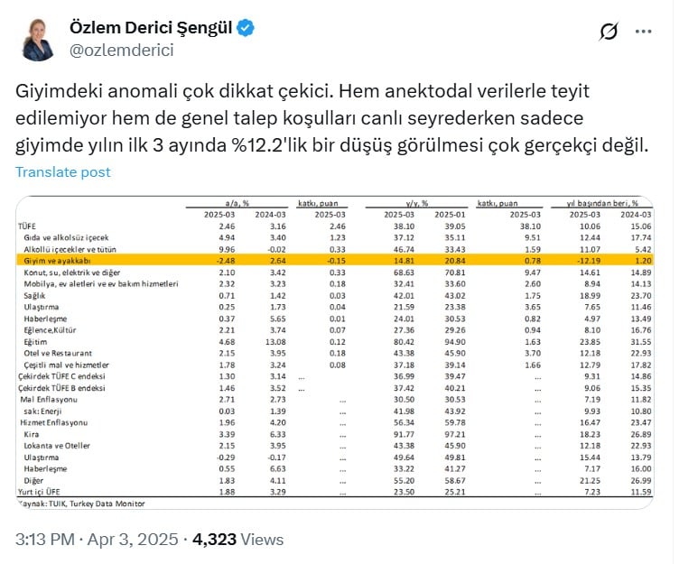Image resolution: width=679 pixels, height=564 pixels.
Task: Click the a/a, % column header
Action: 237,203
